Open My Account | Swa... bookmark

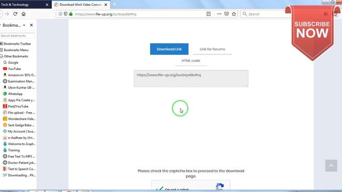coord(19,132)
